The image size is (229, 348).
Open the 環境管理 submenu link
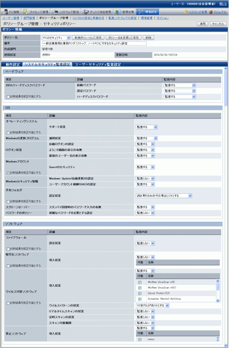pos(147,18)
